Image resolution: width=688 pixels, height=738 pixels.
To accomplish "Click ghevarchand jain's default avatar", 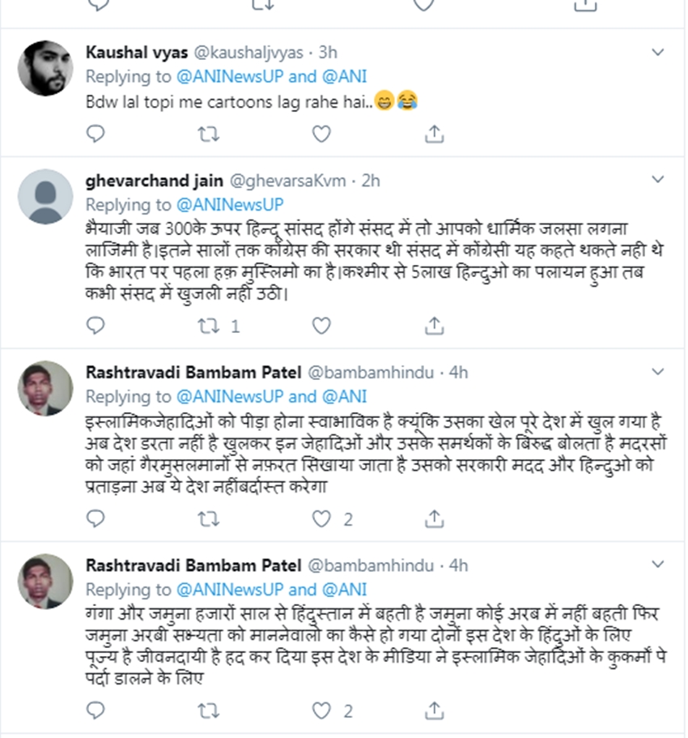I will click(45, 196).
